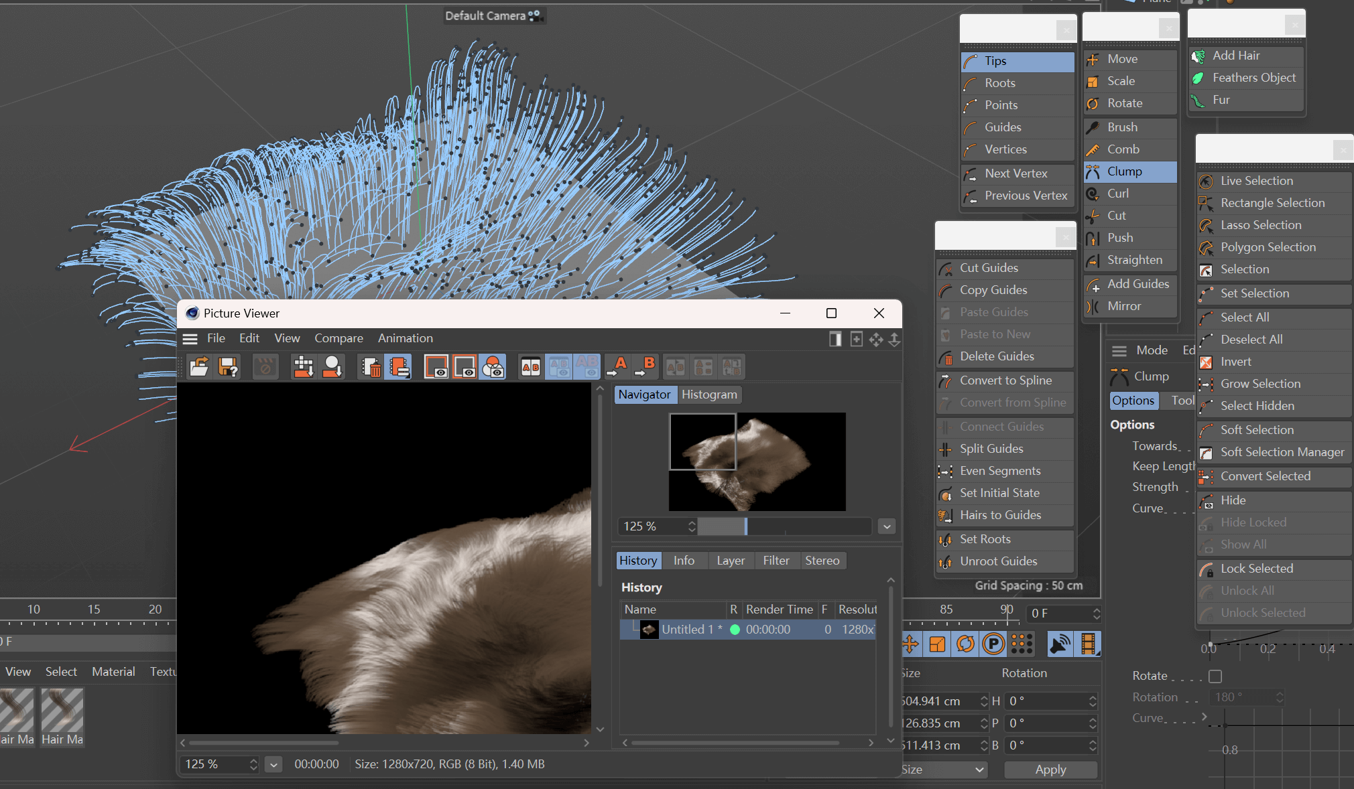
Task: Toggle the history image list button
Action: click(398, 367)
